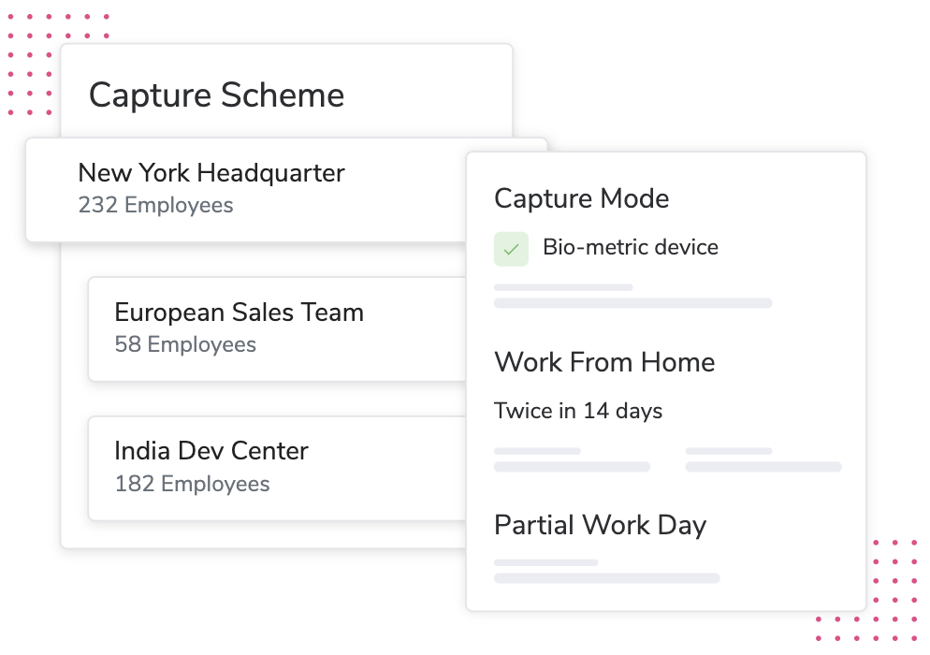Select the Partial Work Day heading

click(600, 525)
